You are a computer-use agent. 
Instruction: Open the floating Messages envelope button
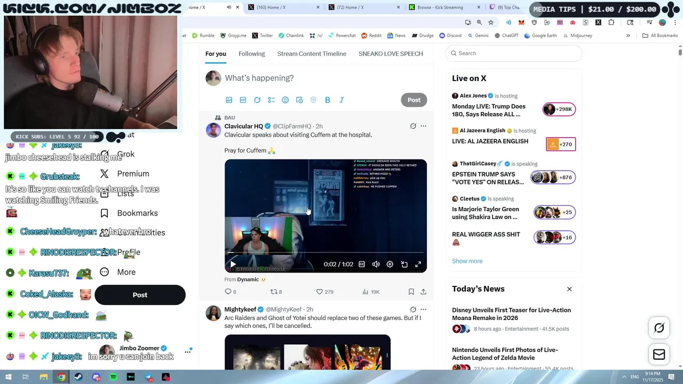pos(659,354)
